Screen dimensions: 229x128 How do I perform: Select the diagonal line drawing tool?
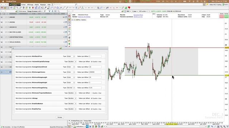[x=64, y=8]
